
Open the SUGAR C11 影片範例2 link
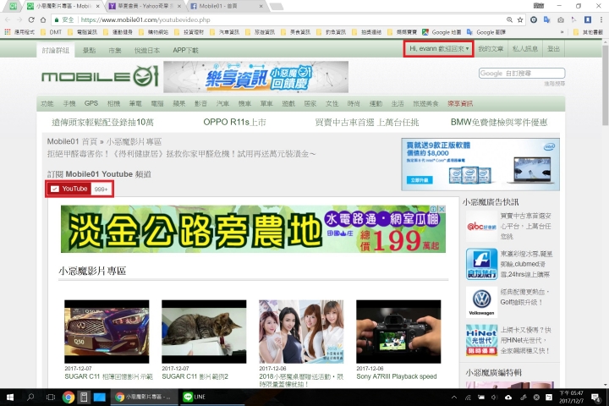195,376
